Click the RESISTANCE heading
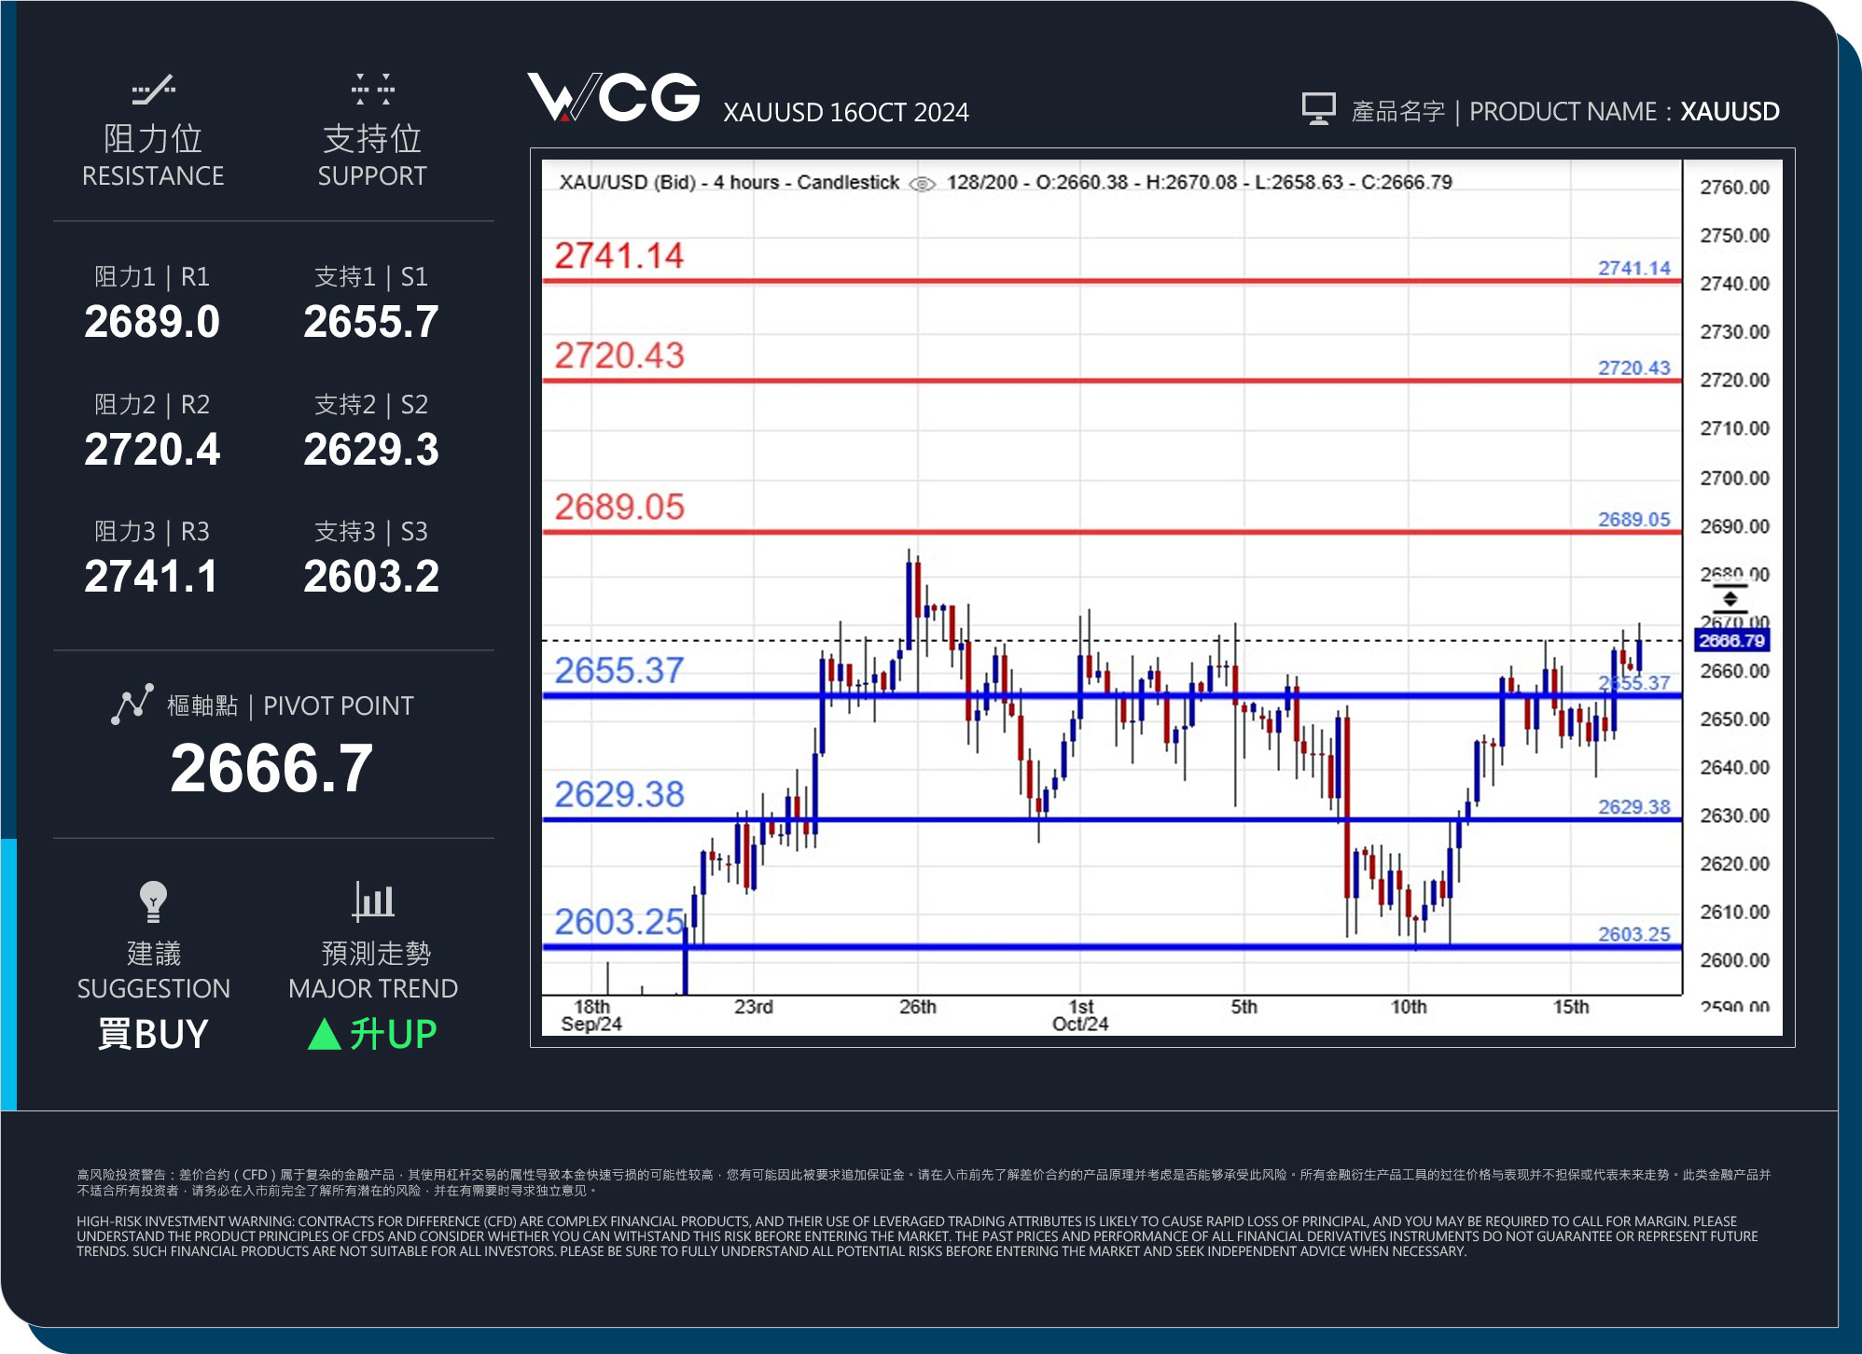The image size is (1862, 1354). (x=153, y=175)
